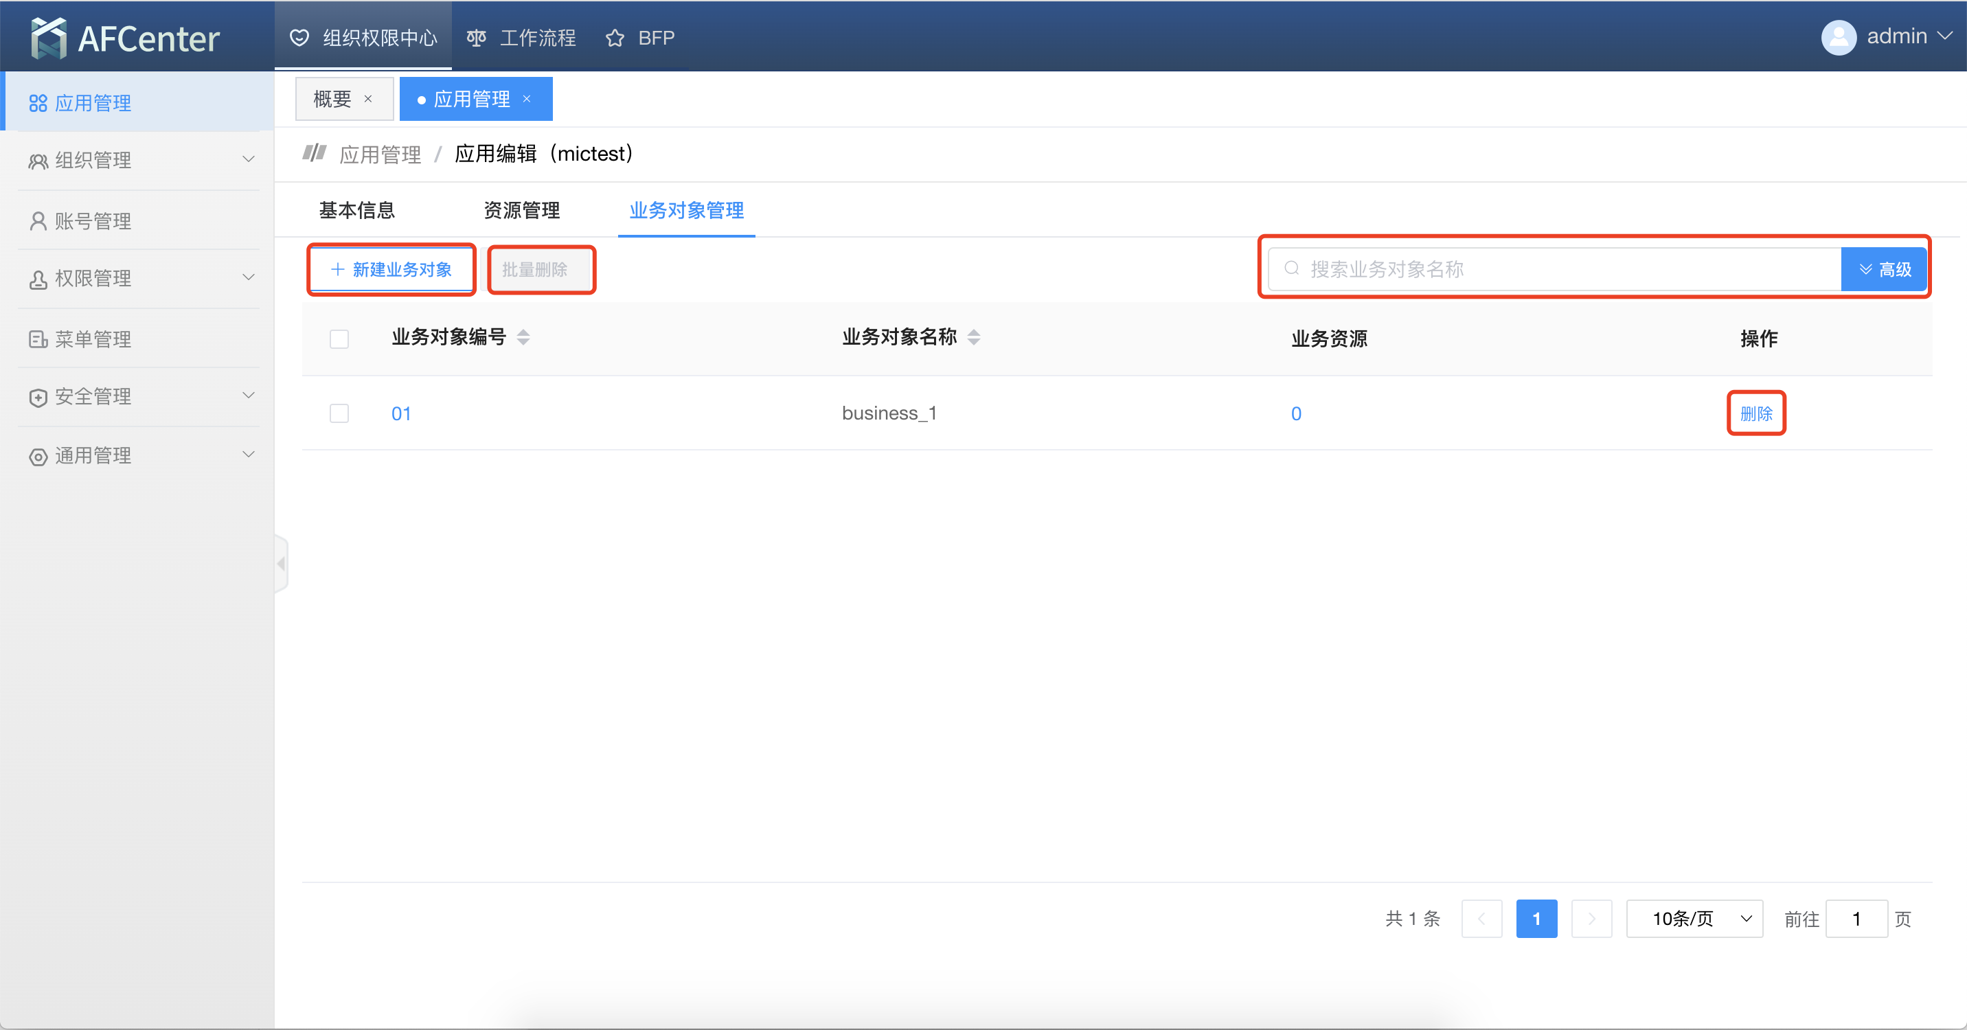The image size is (1967, 1030).
Task: Click the 菜单管理 list icon
Action: [x=37, y=339]
